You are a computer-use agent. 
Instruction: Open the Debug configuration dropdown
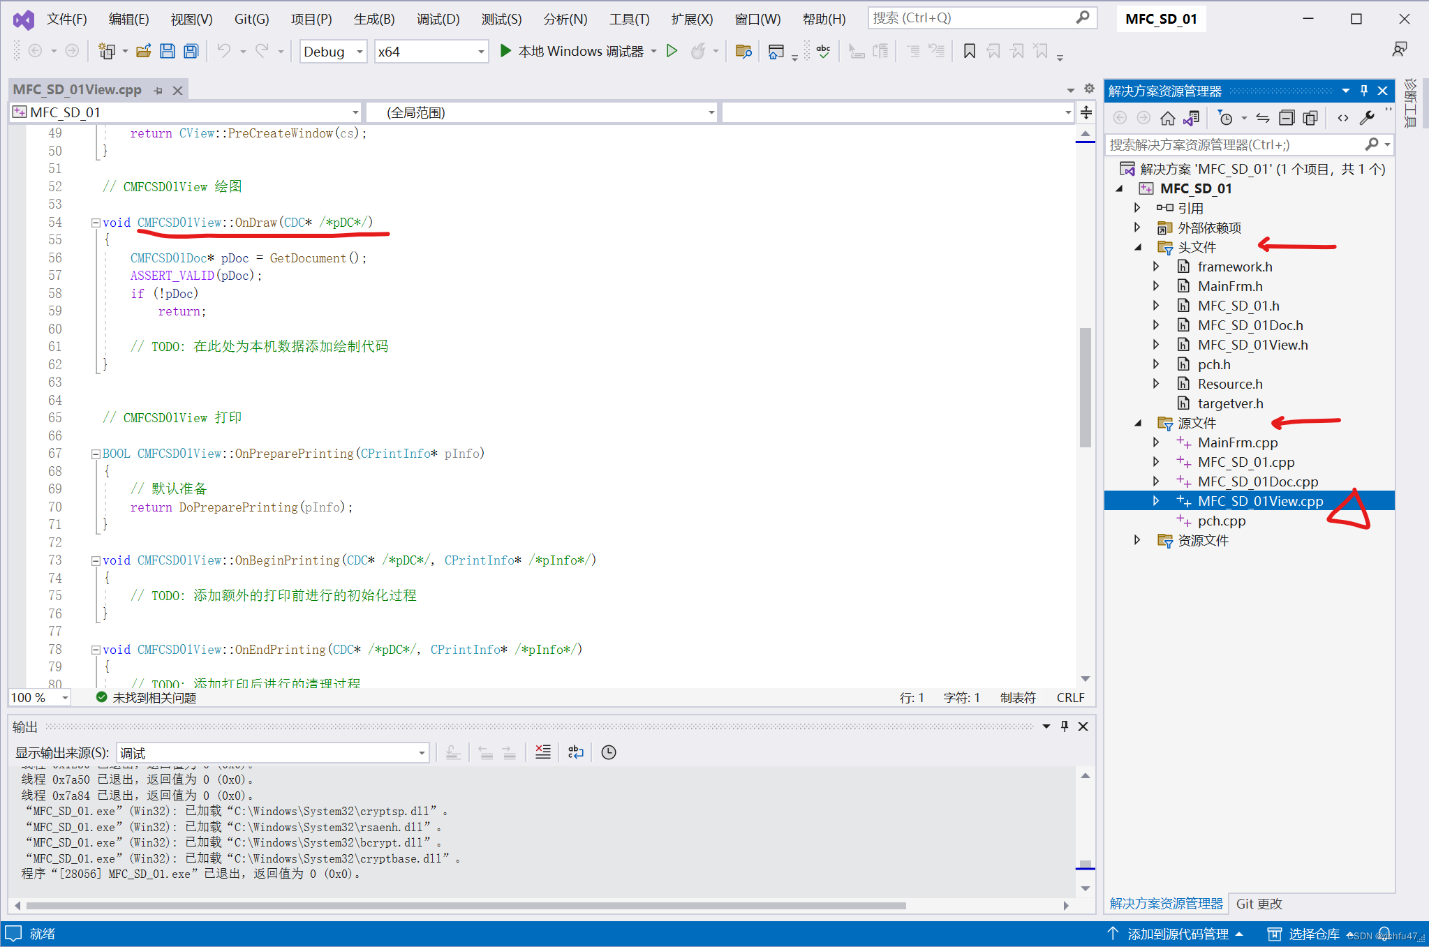[x=360, y=52]
